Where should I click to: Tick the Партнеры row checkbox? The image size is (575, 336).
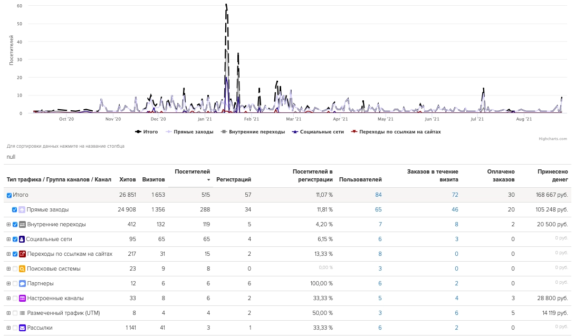pos(15,283)
